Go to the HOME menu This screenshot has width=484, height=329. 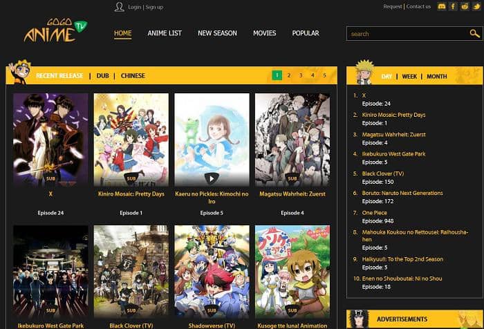(x=123, y=33)
